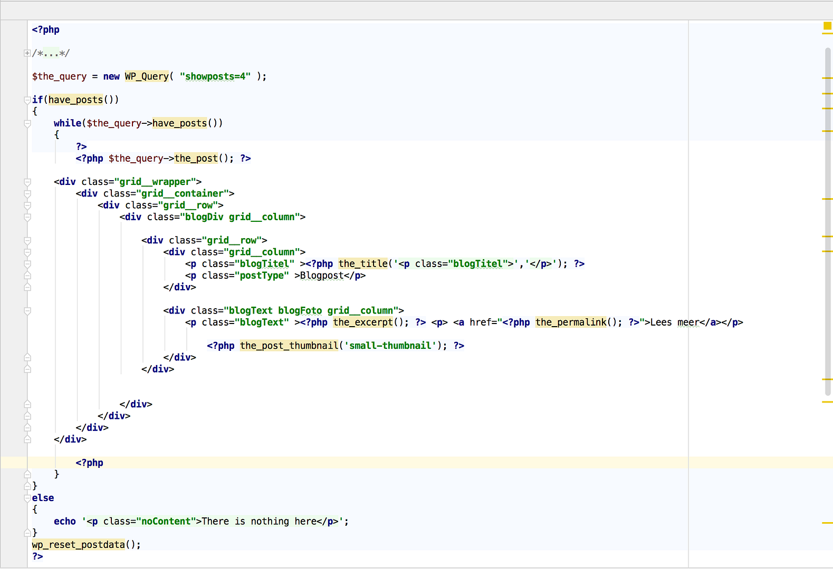The height and width of the screenshot is (569, 833).
Task: Click the yellow inspection status indicator square
Action: 827,26
